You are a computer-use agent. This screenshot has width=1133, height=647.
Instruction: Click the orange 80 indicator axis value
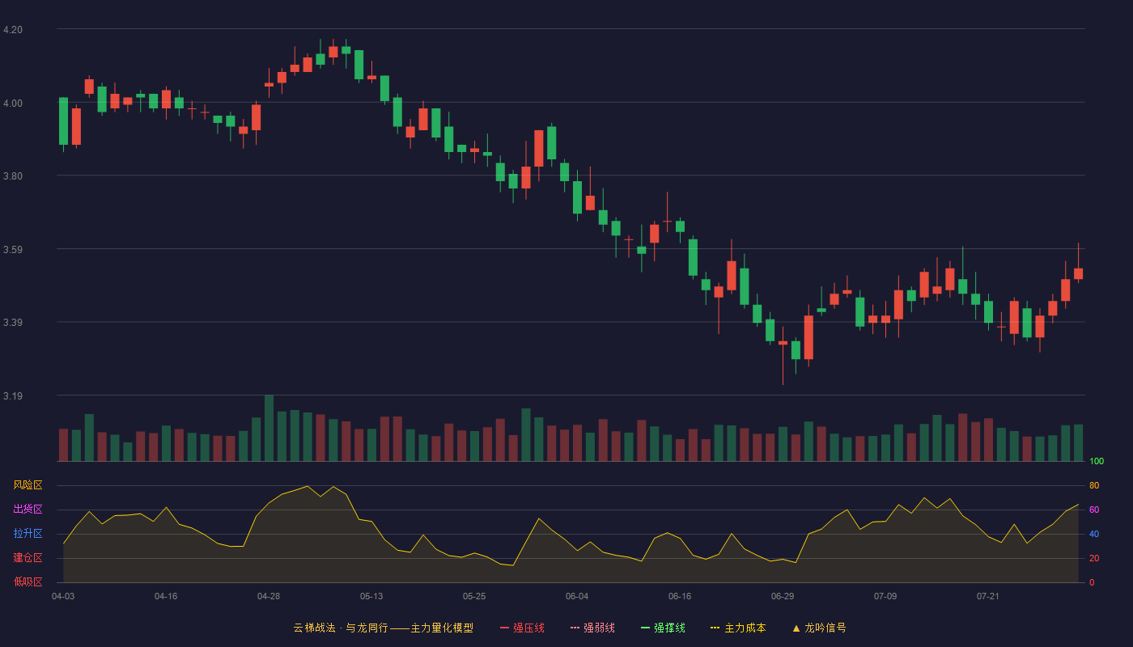[1094, 486]
